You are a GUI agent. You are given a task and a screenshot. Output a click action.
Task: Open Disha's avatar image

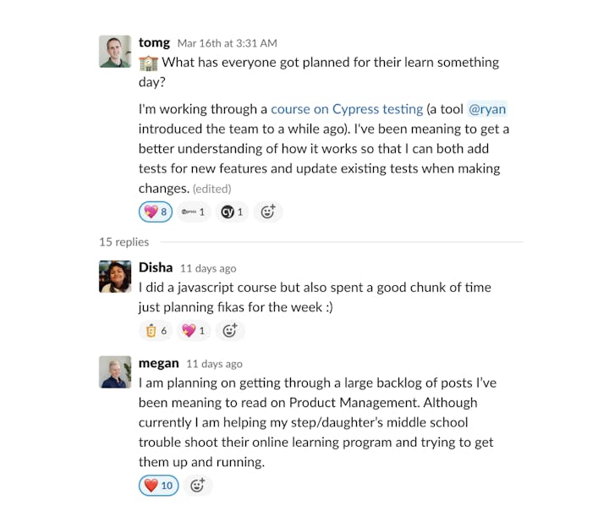pyautogui.click(x=115, y=276)
